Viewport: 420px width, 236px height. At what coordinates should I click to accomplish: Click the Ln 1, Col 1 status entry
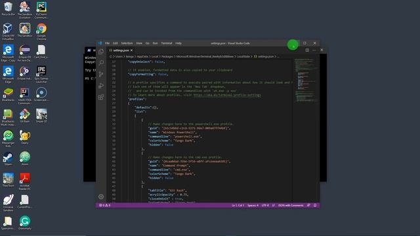coord(238,205)
